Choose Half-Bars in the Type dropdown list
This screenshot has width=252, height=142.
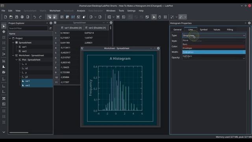click(214, 56)
